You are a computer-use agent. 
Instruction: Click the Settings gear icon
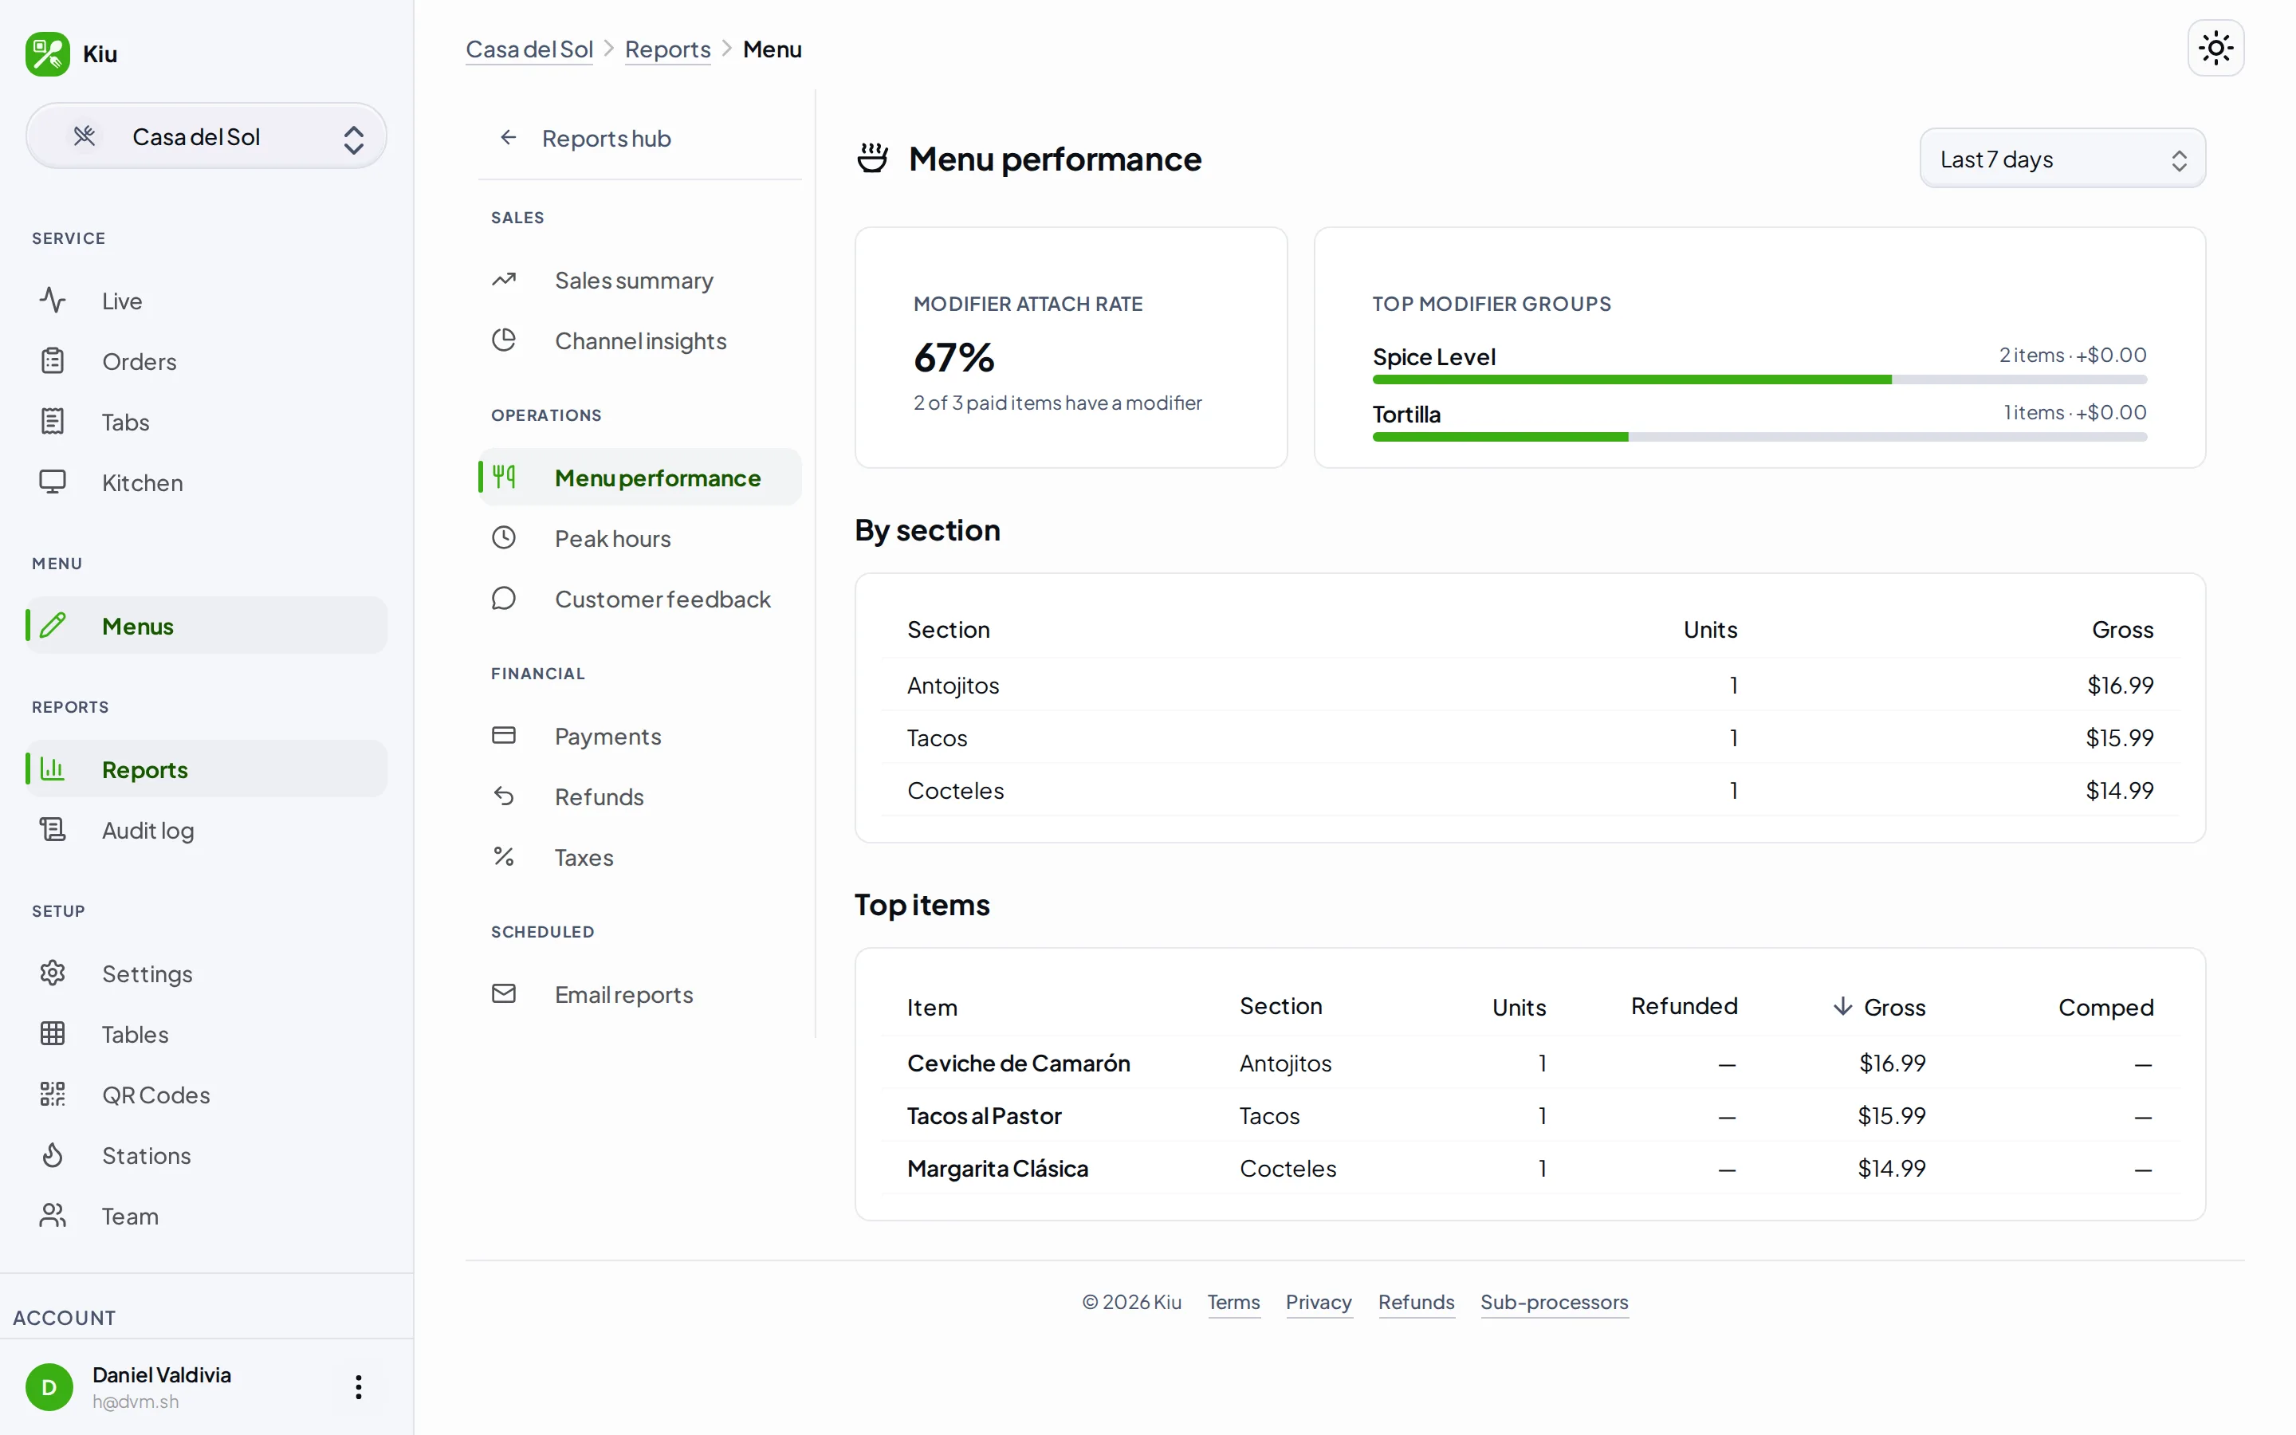click(x=52, y=973)
